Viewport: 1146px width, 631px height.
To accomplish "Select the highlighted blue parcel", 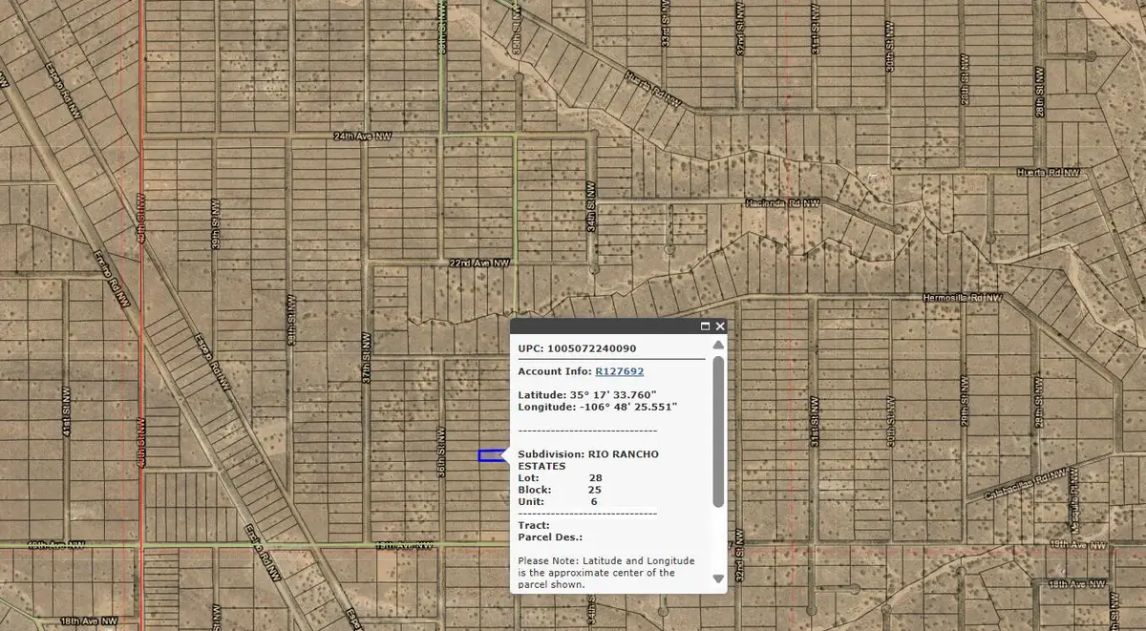I will tap(490, 456).
